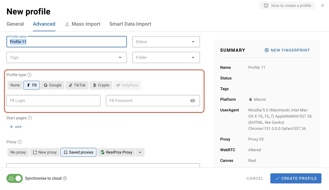Screen dimensions: 329x190
Task: Select None profile type
Action: [x=15, y=85]
